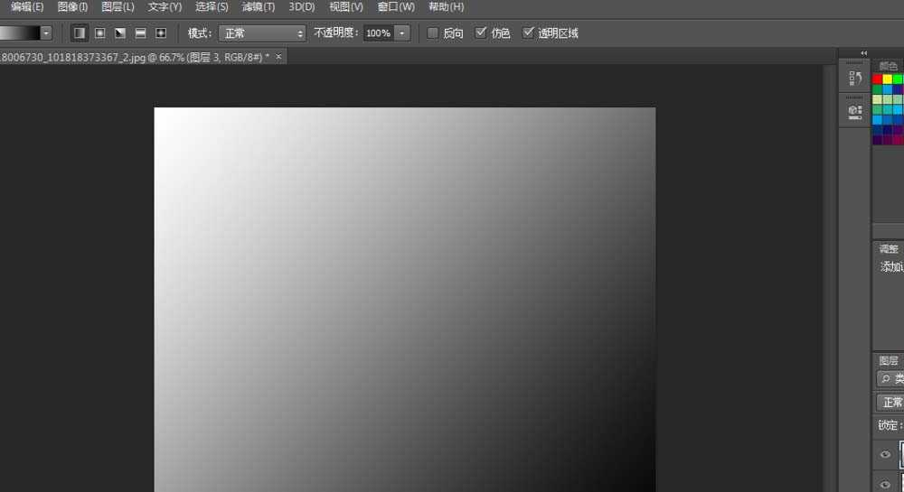Select the angle gradient type icon
This screenshot has height=492, width=904.
120,33
